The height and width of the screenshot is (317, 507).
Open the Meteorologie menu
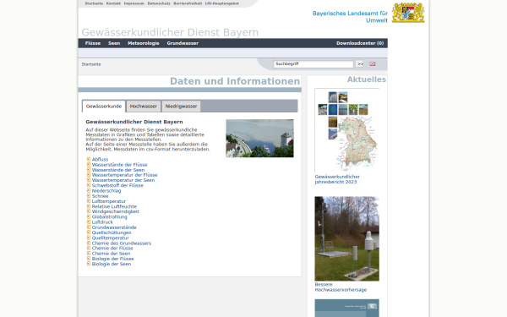click(x=144, y=43)
